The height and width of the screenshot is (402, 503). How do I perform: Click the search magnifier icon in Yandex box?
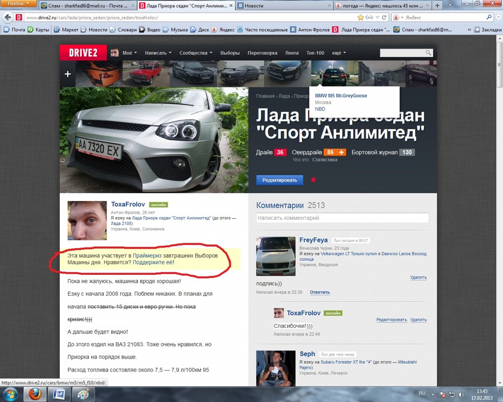[489, 17]
